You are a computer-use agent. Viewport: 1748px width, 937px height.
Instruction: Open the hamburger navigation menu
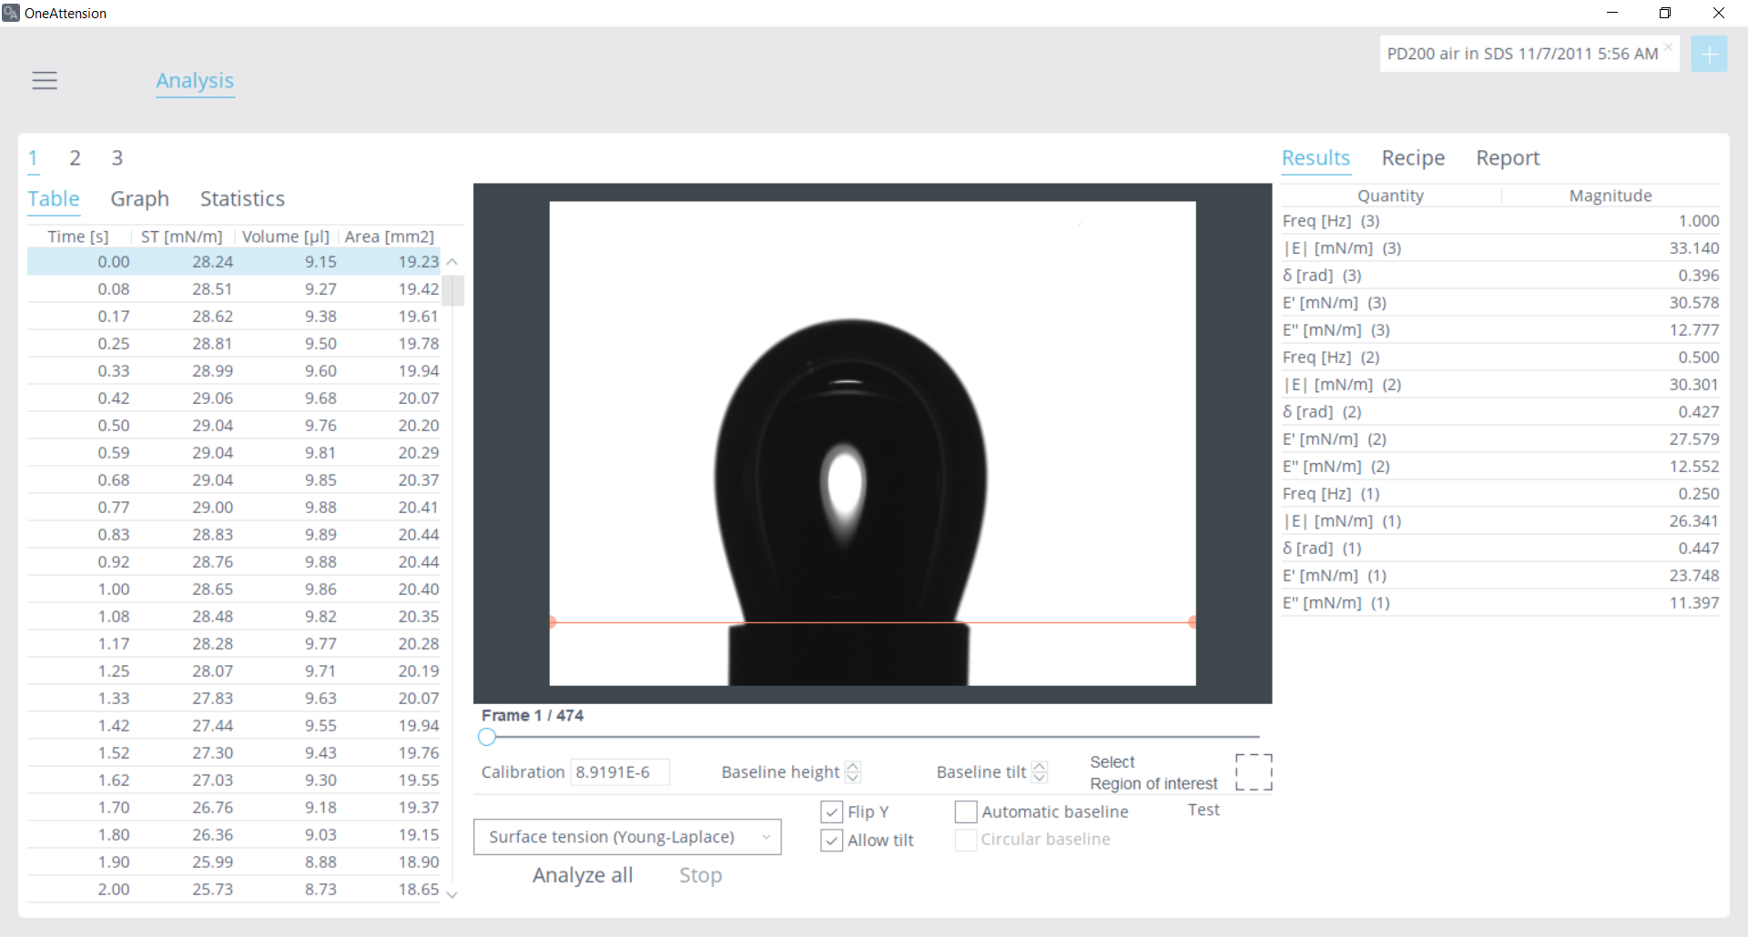pos(45,81)
